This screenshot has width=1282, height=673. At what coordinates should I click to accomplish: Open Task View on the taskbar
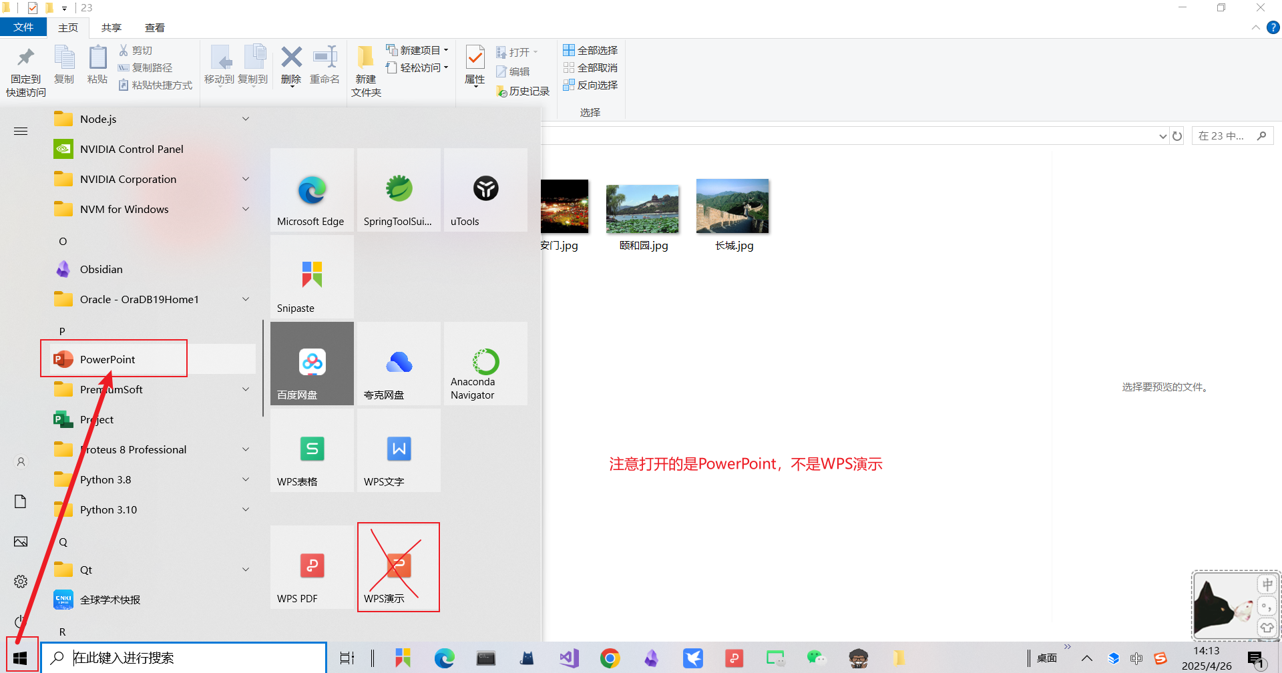[347, 658]
